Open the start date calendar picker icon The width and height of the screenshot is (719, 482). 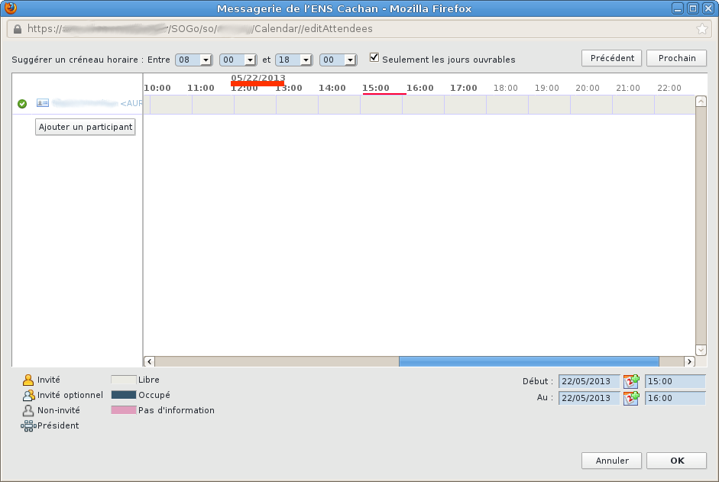tap(631, 381)
